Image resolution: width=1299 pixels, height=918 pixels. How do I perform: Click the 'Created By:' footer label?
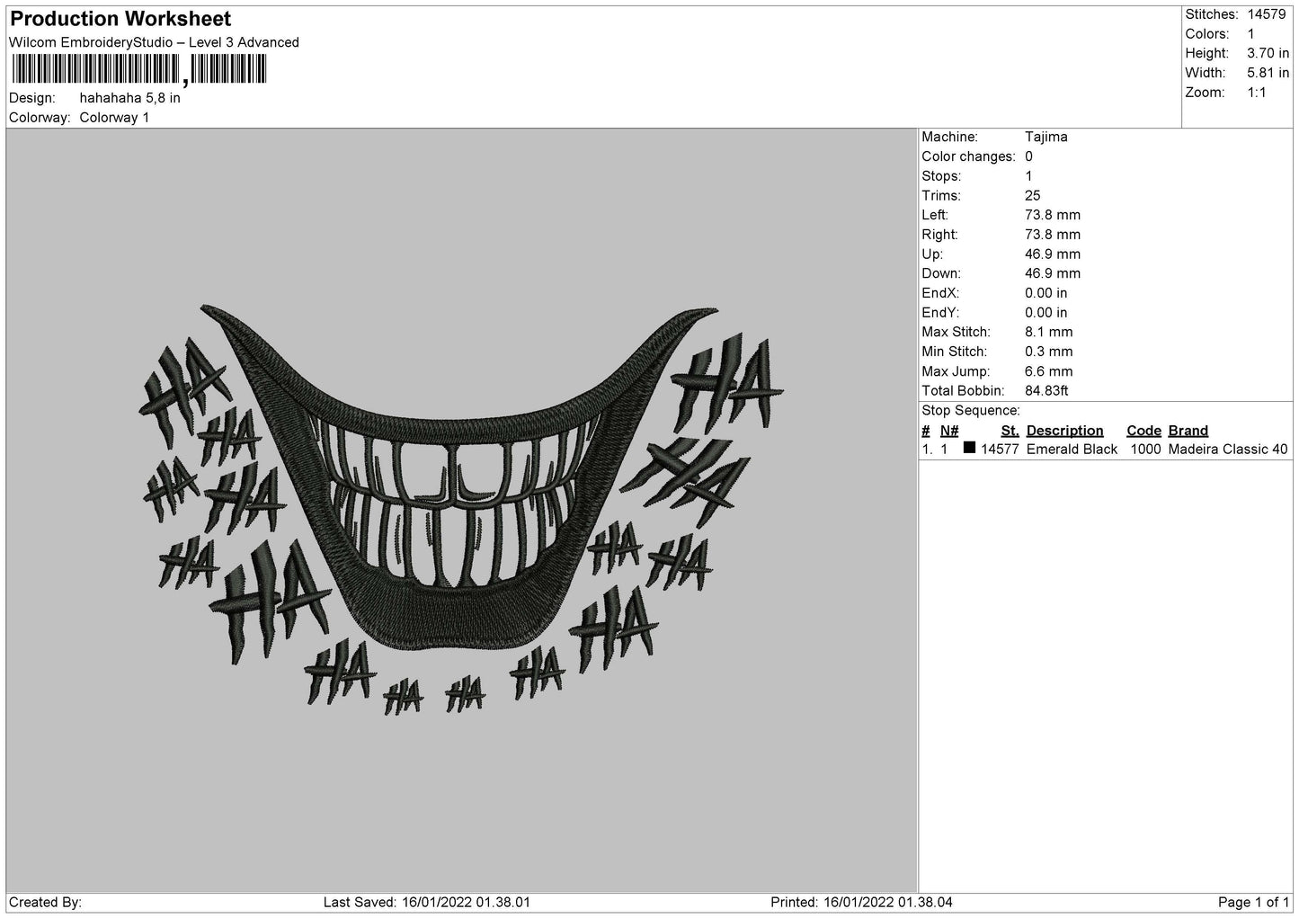point(45,903)
